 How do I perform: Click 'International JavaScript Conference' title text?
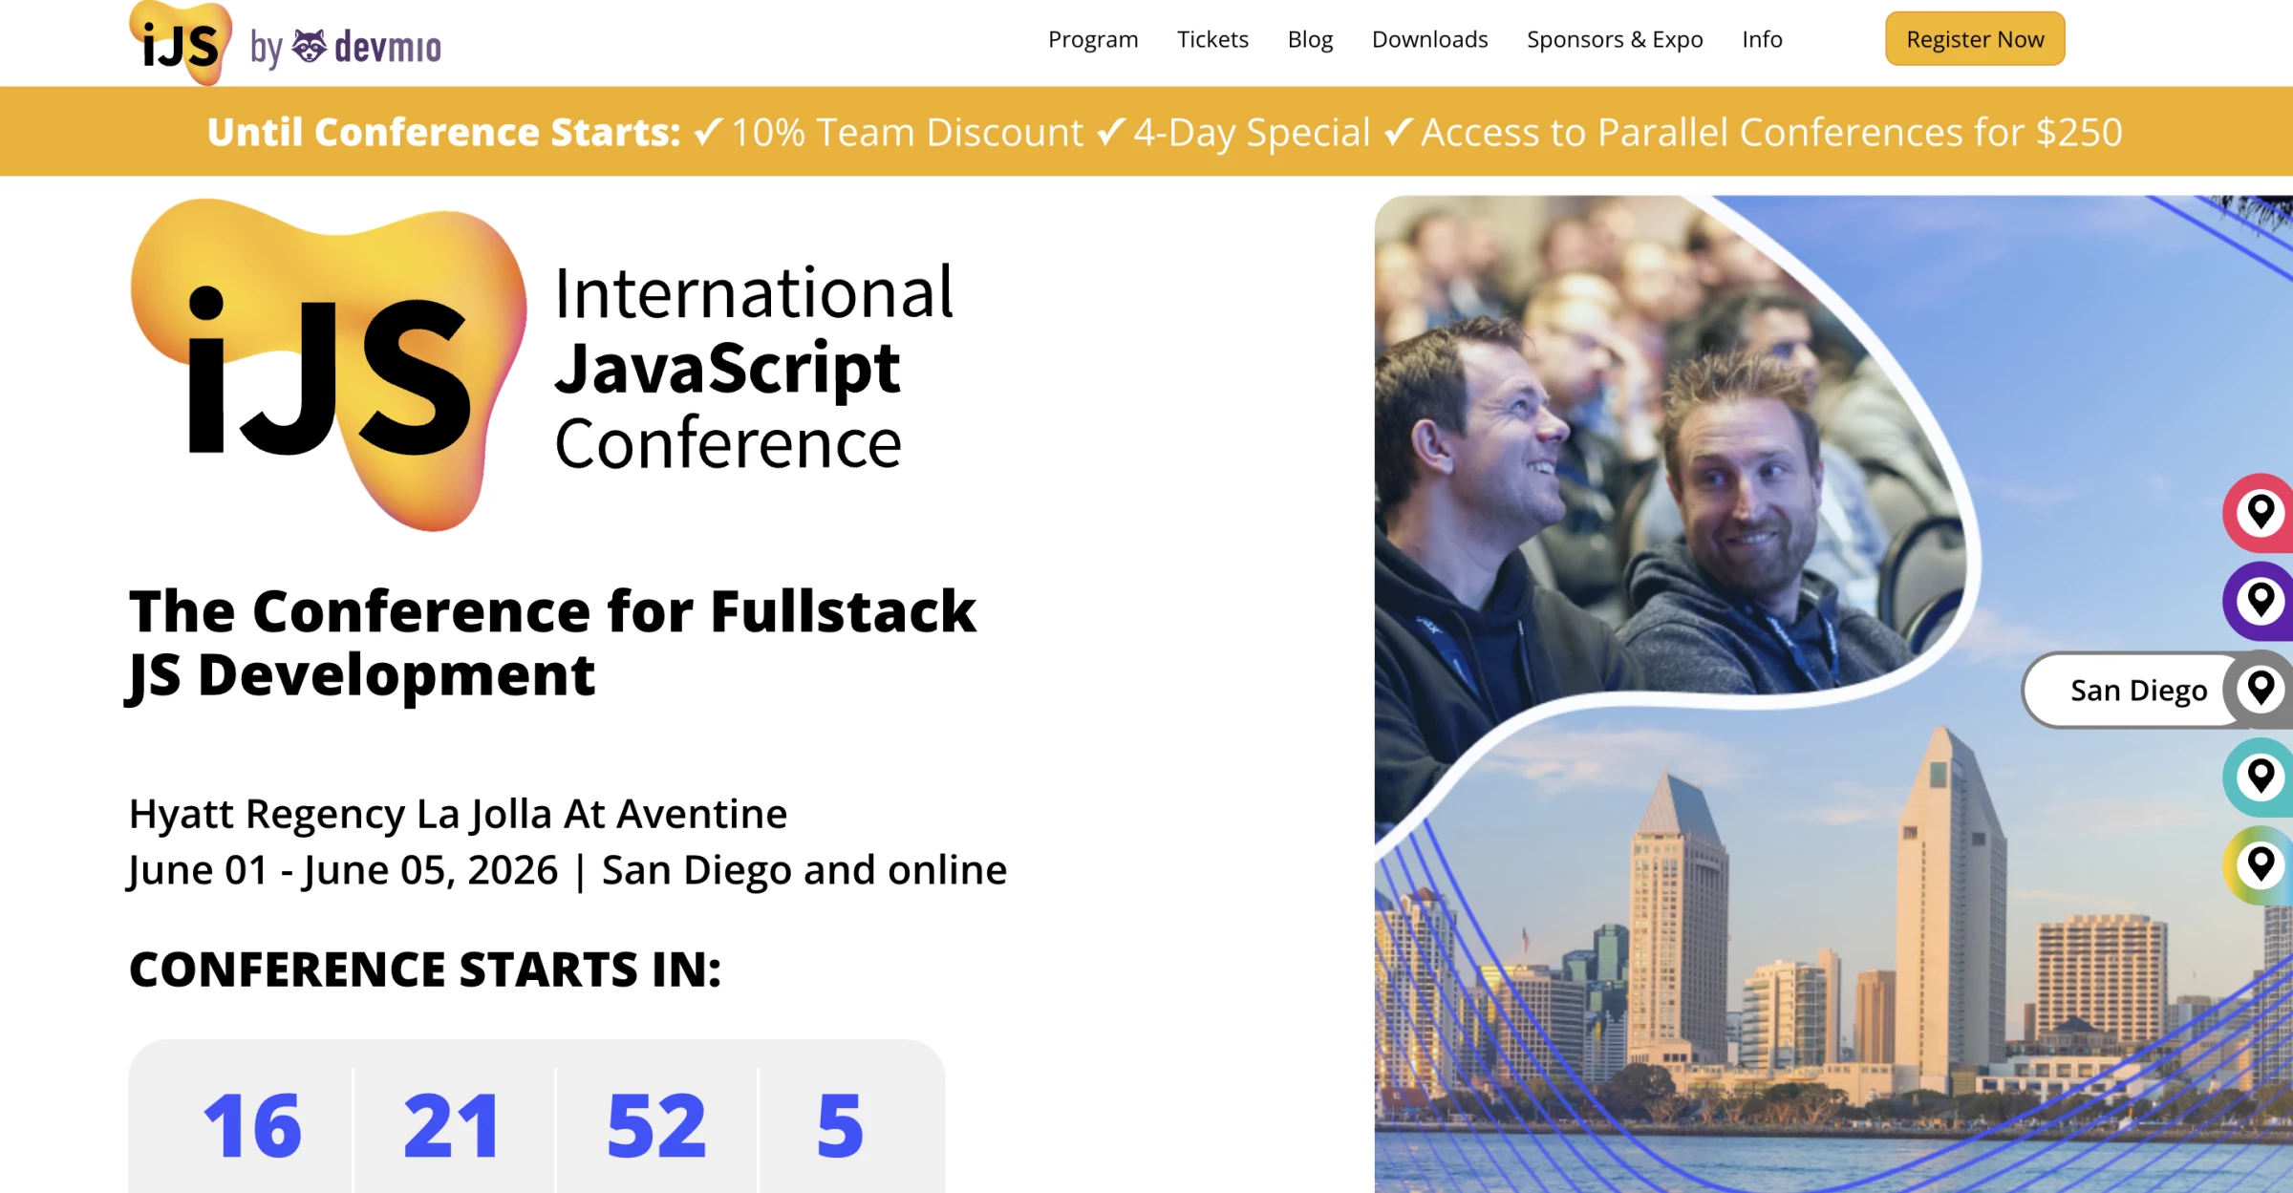[x=754, y=368]
